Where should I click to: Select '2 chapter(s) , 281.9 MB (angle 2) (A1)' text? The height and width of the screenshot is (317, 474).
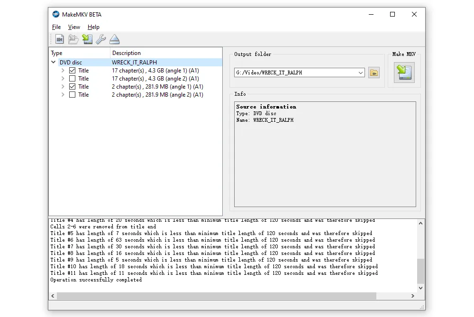click(157, 95)
